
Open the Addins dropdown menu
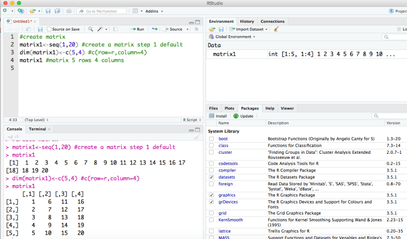click(153, 11)
